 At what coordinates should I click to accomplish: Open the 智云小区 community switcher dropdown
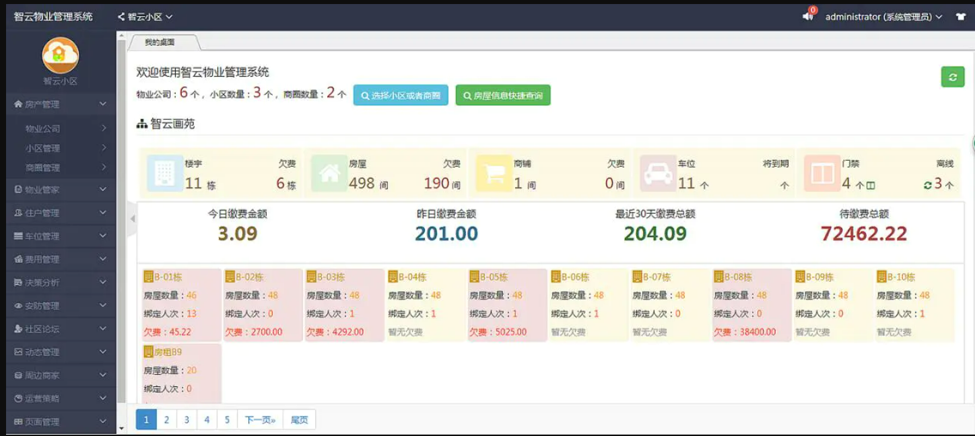(145, 17)
